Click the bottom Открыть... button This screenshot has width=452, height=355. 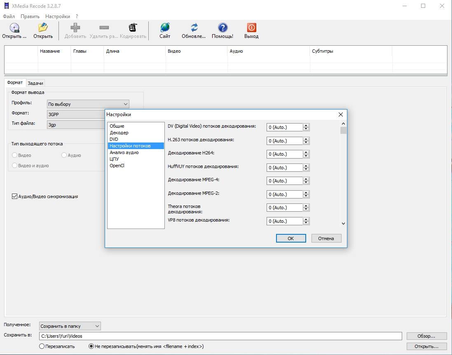pyautogui.click(x=426, y=346)
